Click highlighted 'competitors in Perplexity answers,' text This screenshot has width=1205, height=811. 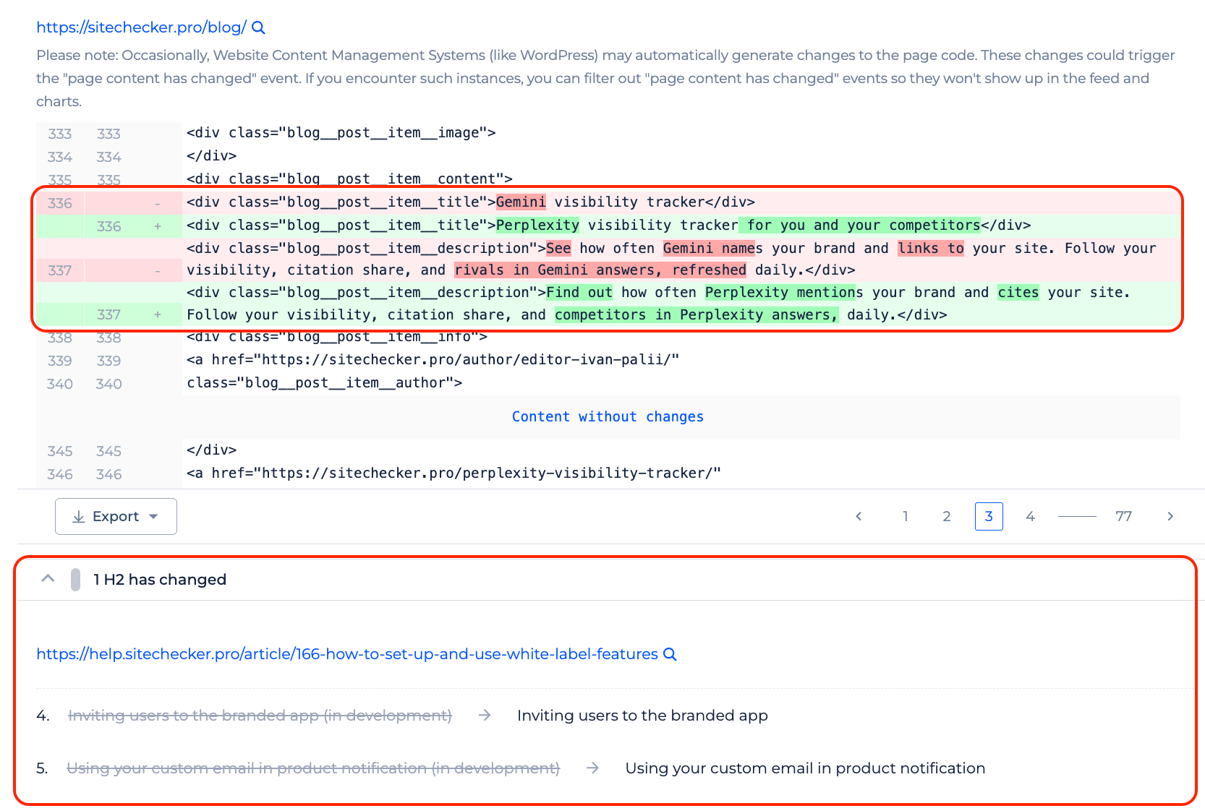pos(697,315)
